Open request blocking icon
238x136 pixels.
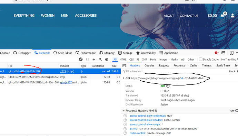click(x=107, y=60)
